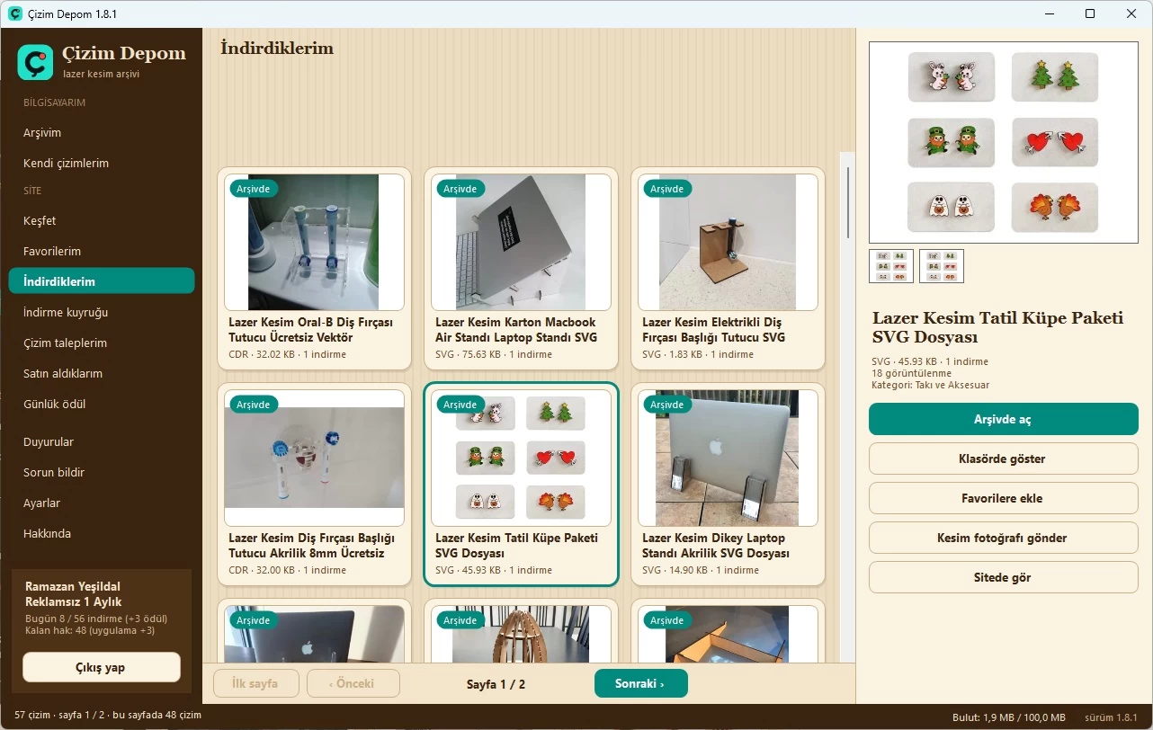Click the Arşivde aç button
The image size is (1153, 730).
[1004, 420]
